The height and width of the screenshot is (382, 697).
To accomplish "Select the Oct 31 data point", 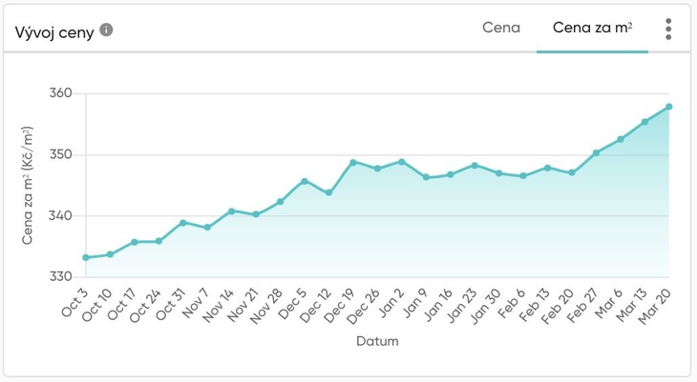I will click(x=182, y=223).
